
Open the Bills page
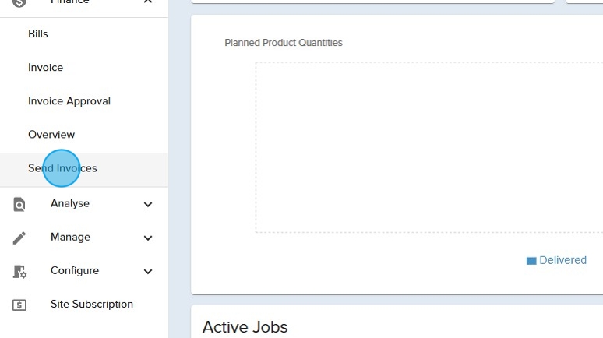(x=38, y=34)
